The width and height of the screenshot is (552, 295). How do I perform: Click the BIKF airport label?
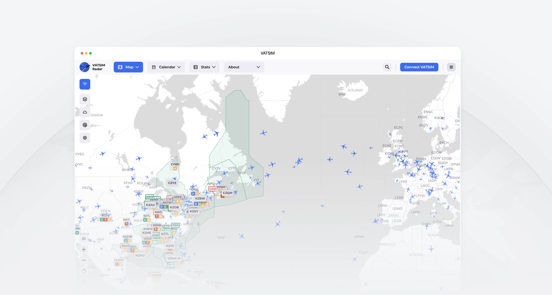tap(342, 94)
